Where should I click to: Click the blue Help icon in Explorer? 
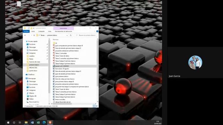coord(97,31)
